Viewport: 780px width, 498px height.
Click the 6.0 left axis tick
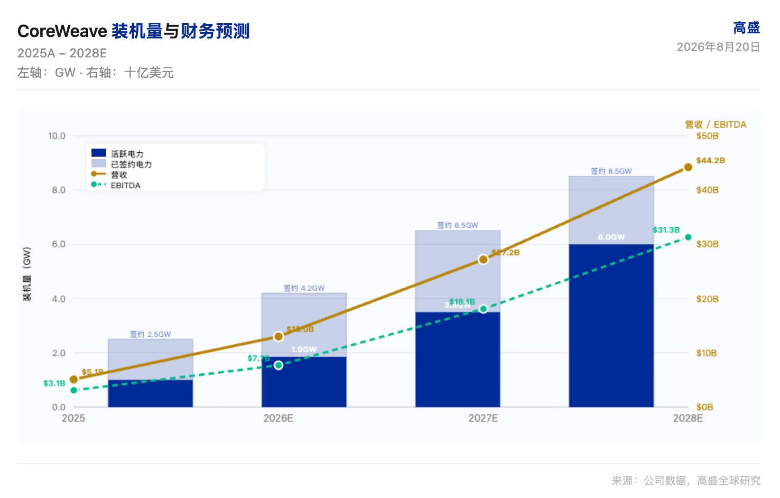coord(59,244)
